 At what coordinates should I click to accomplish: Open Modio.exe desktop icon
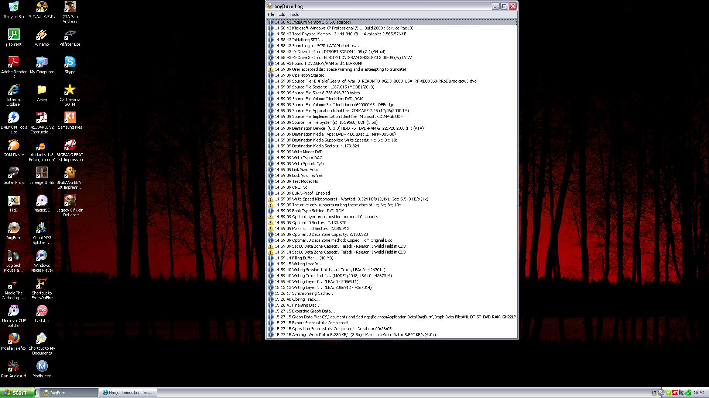point(42,369)
